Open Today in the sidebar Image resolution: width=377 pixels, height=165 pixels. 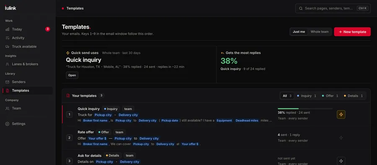click(28, 29)
